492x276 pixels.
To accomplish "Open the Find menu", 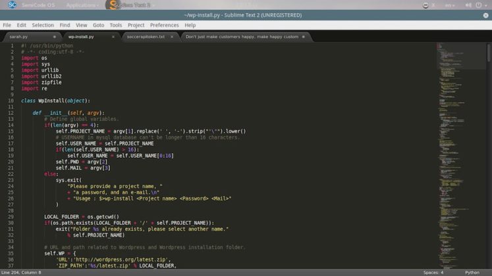I will pos(65,25).
